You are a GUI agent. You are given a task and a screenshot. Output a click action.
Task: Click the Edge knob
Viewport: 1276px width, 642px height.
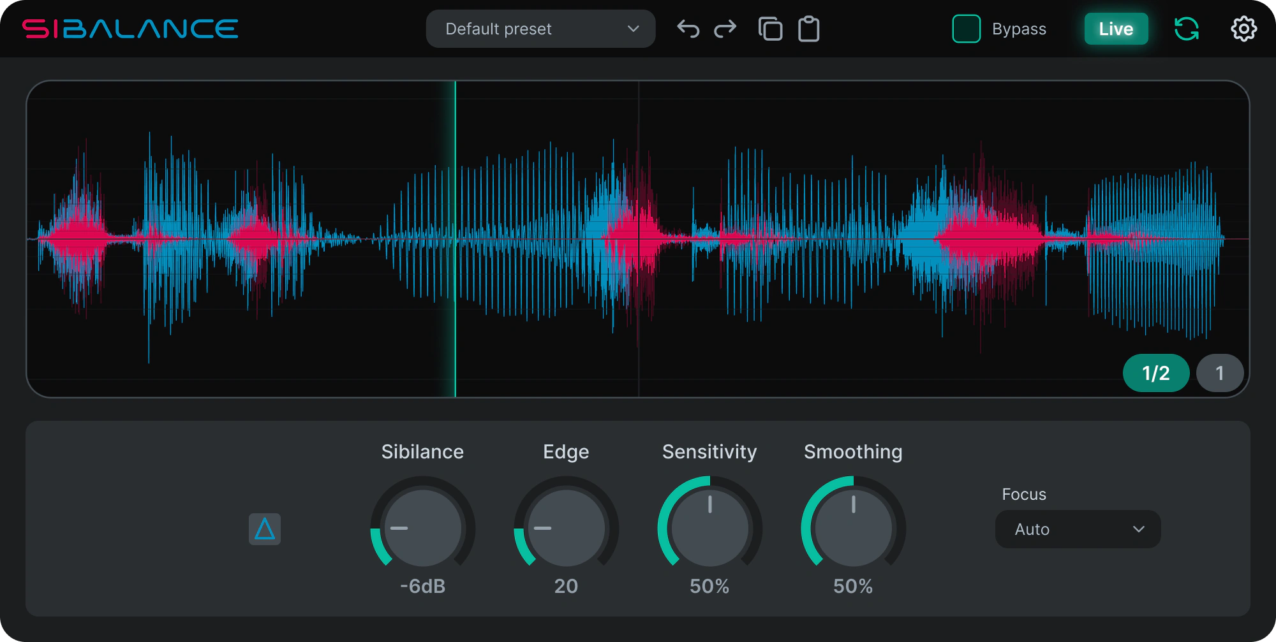click(566, 528)
